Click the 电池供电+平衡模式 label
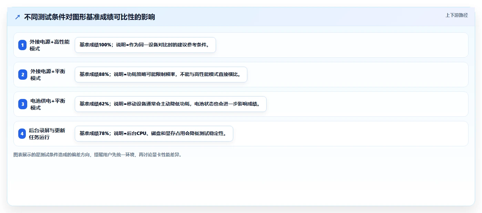Image resolution: width=482 pixels, height=213 pixels. pos(48,104)
